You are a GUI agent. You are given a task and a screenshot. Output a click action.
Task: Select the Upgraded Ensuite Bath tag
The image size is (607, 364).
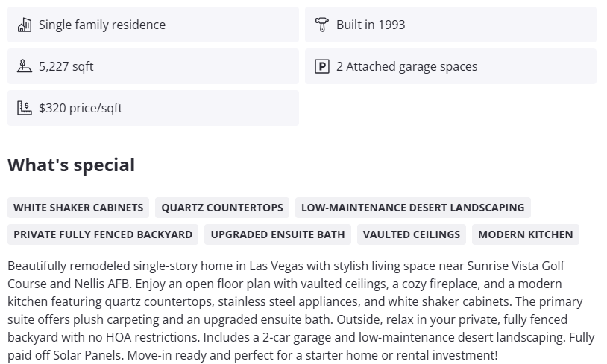coord(277,234)
